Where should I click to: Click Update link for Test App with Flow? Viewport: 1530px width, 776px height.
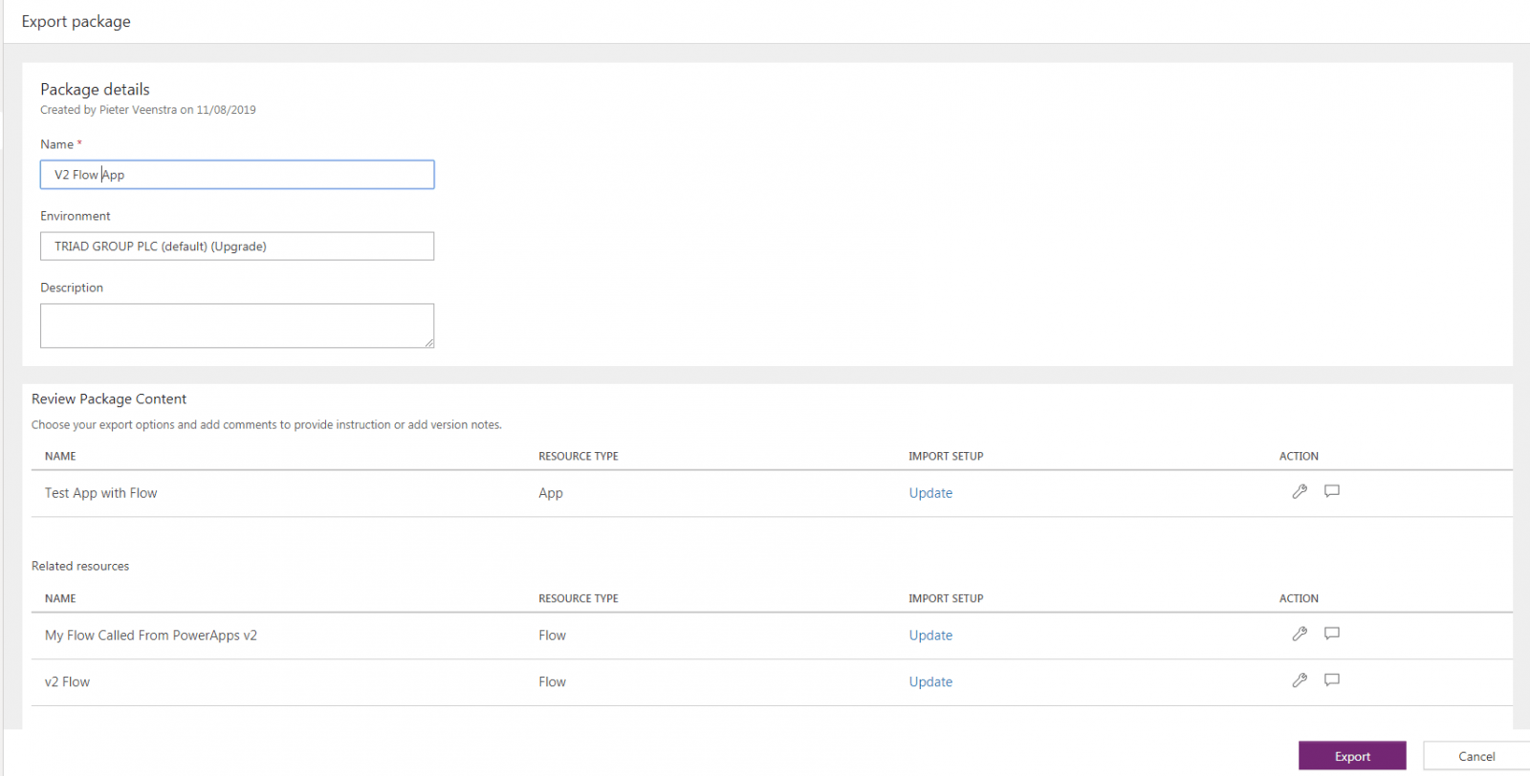pos(930,493)
